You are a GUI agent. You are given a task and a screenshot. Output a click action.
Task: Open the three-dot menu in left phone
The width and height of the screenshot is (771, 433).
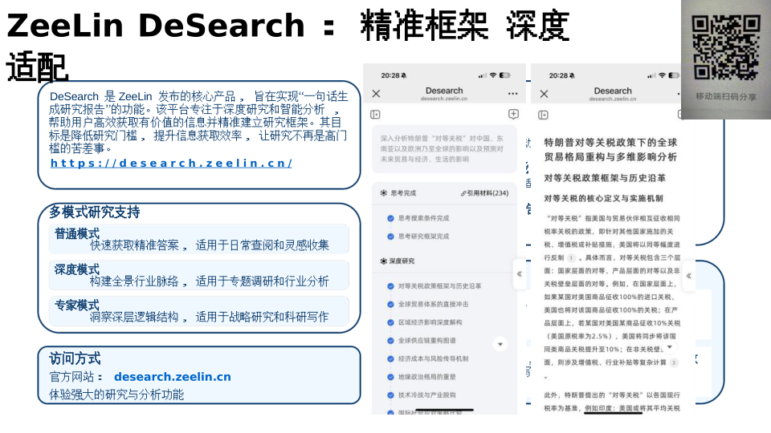pyautogui.click(x=513, y=93)
